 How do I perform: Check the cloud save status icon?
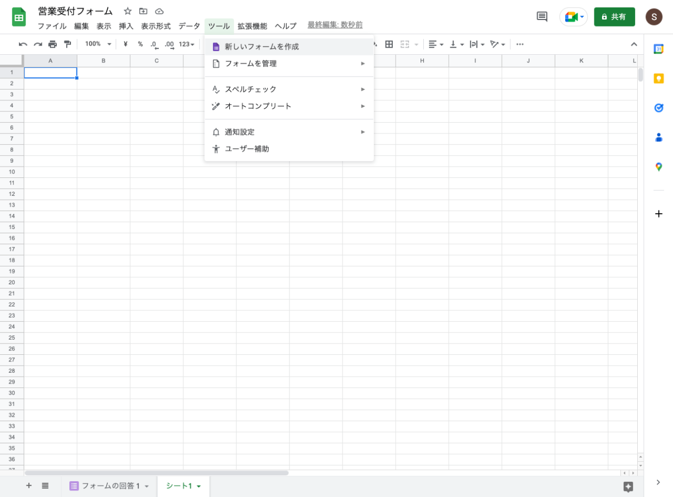click(159, 11)
